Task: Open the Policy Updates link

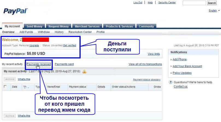Action: (182, 73)
